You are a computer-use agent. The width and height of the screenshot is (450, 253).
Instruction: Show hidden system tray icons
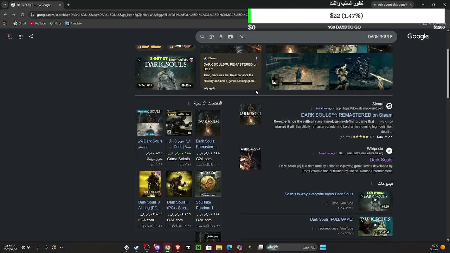coord(61,247)
